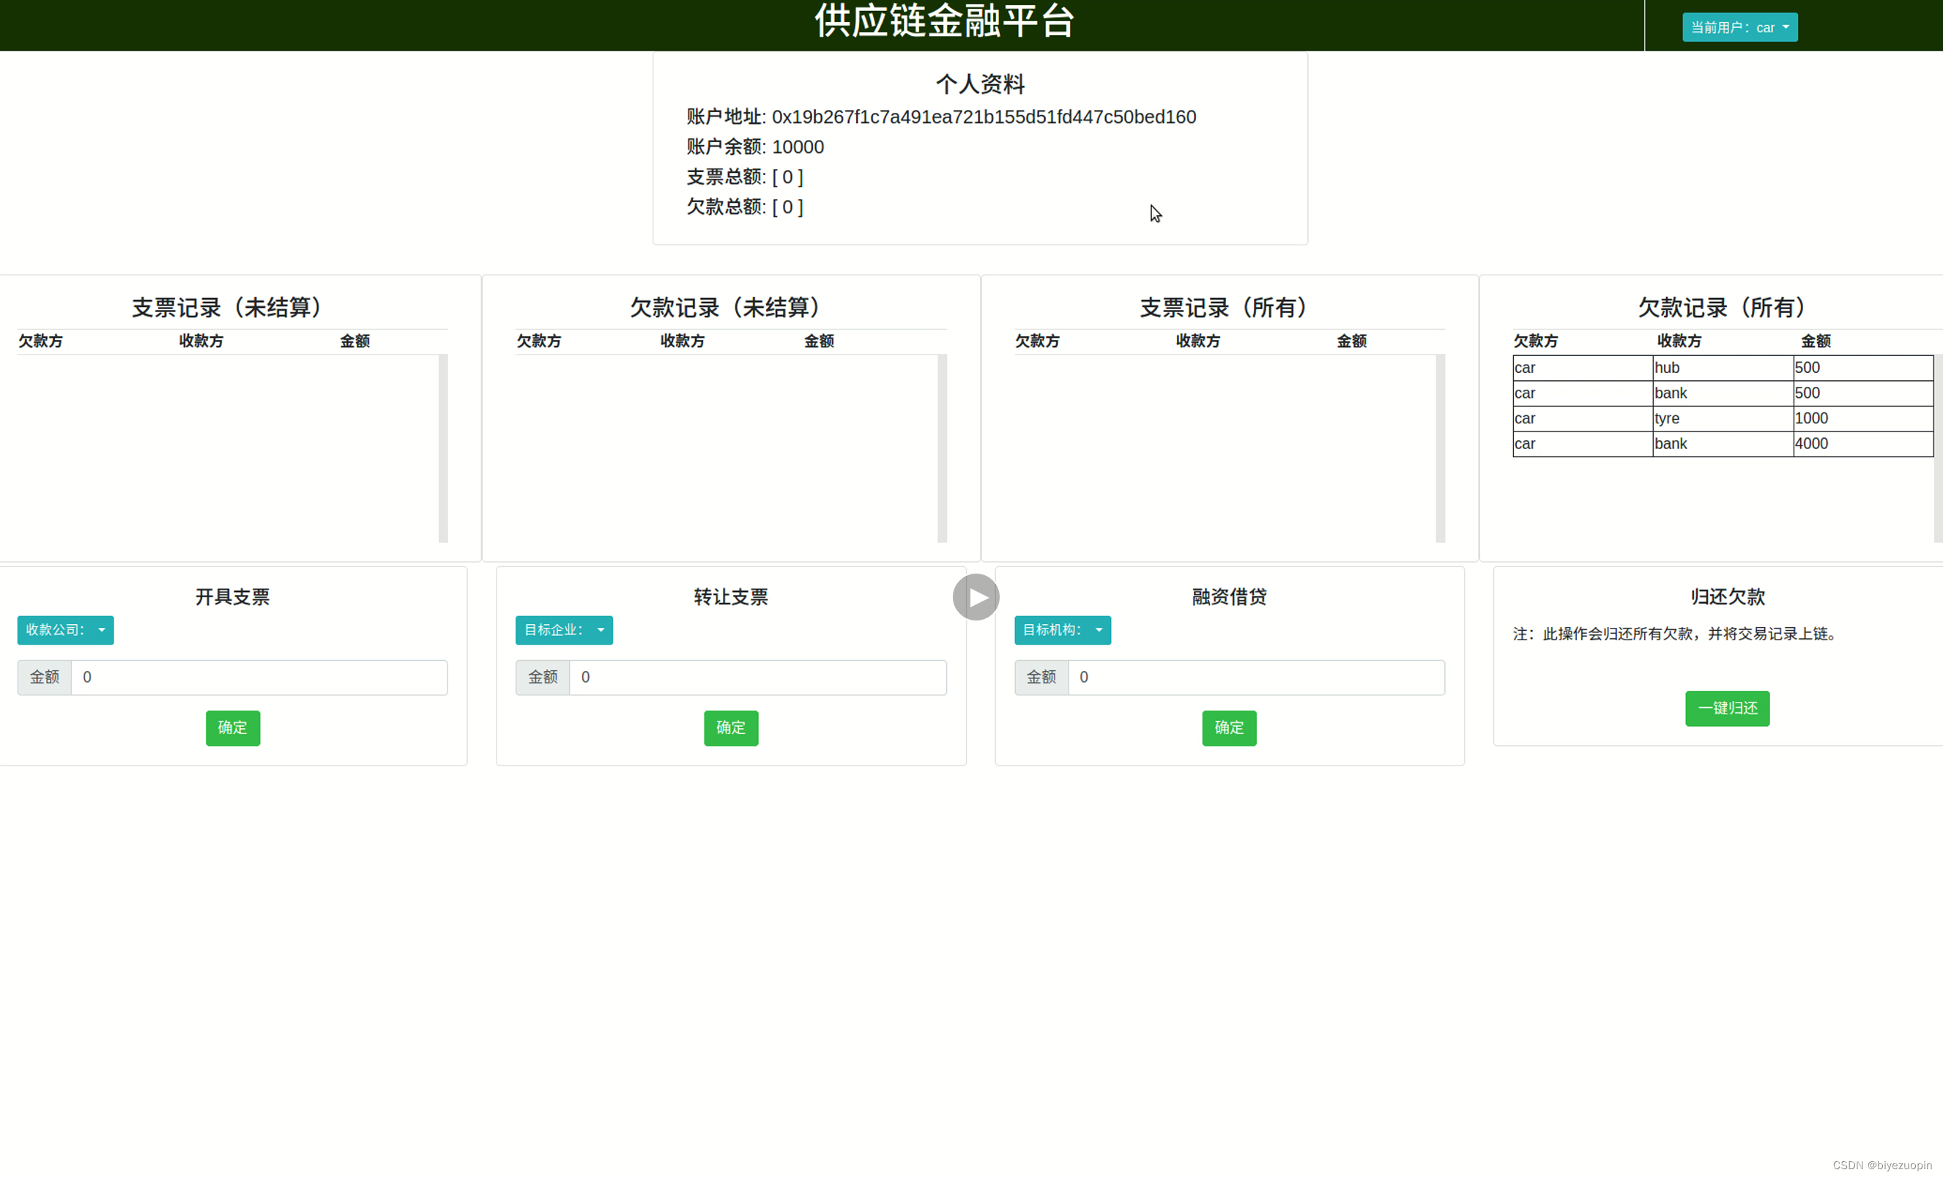Image resolution: width=1943 pixels, height=1178 pixels.
Task: Open the 目标企业 dropdown in 转让支票 panel
Action: click(x=563, y=629)
